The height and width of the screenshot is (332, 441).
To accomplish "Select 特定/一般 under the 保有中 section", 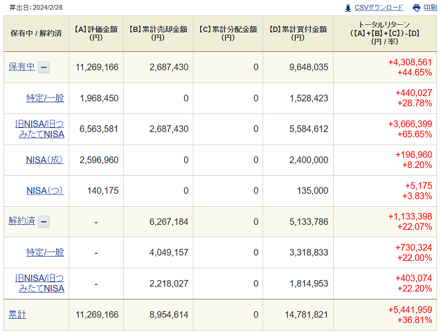I will click(x=45, y=98).
